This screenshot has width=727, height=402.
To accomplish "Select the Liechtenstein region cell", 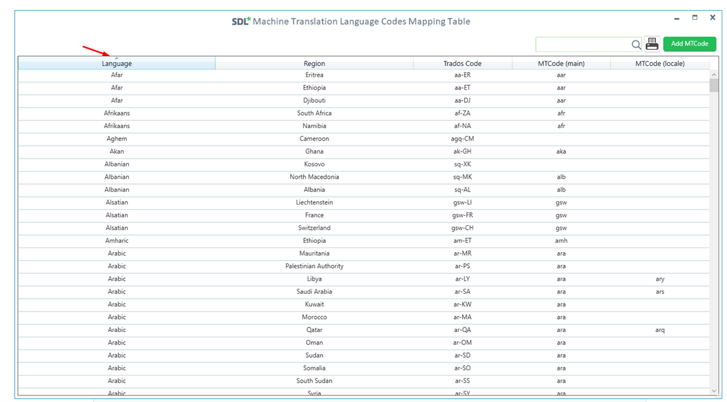I will [315, 203].
